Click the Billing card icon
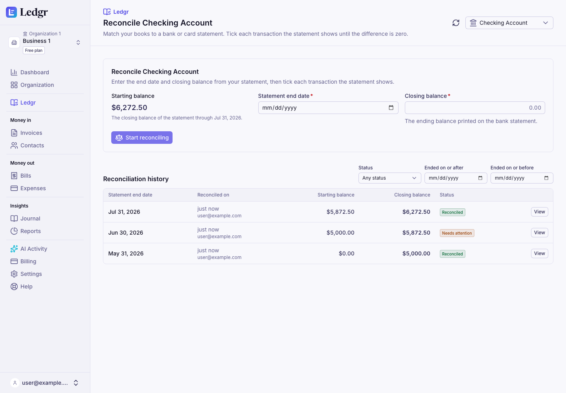The width and height of the screenshot is (566, 393). pos(14,261)
